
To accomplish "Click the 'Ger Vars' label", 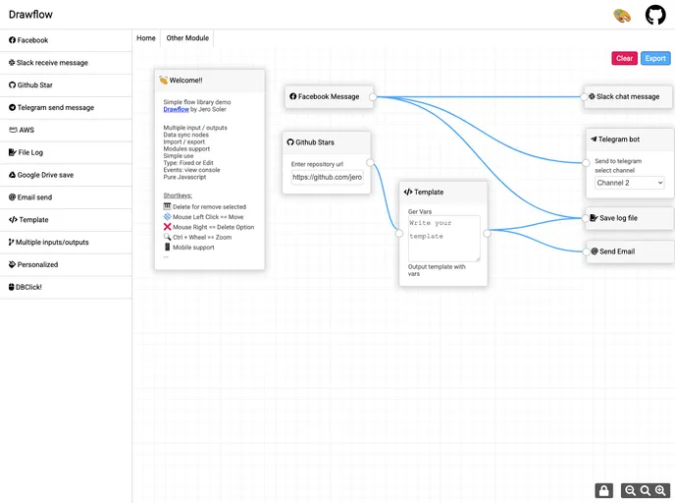I will [419, 211].
